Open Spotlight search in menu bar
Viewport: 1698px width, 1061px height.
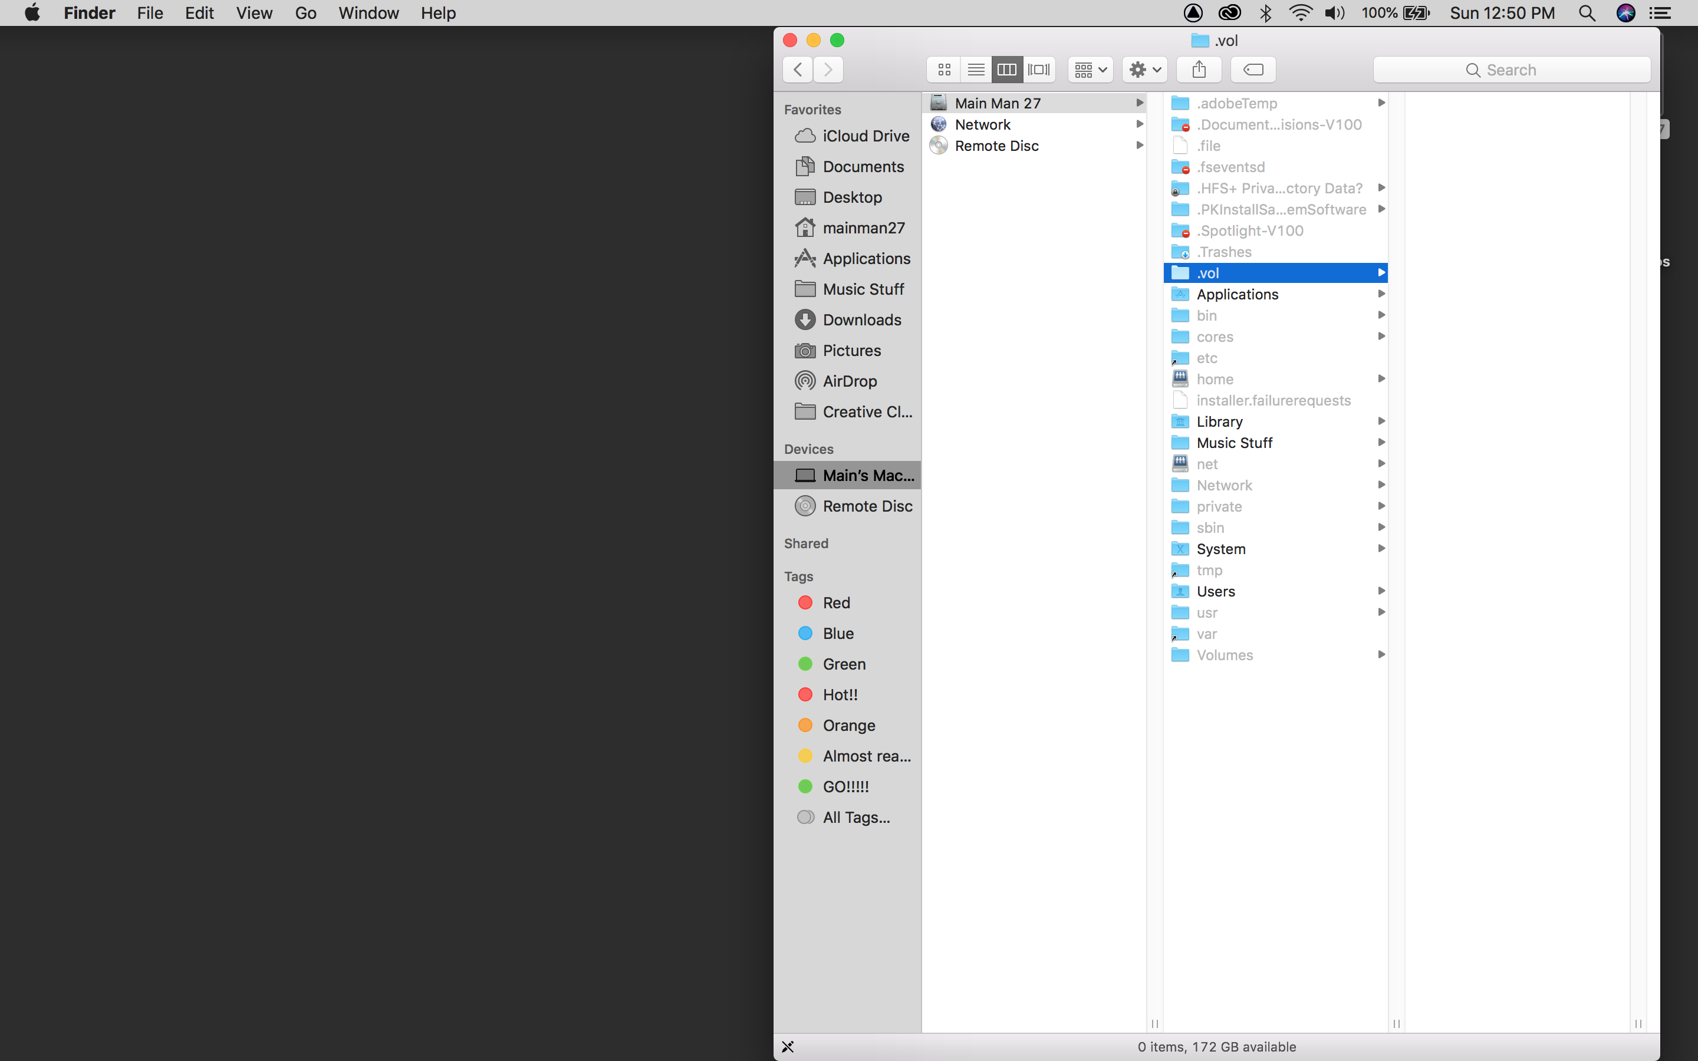1587,14
